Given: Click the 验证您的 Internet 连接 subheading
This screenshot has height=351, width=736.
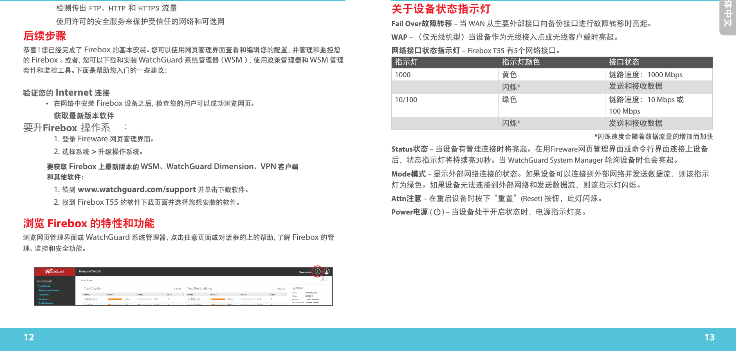Looking at the screenshot, I should click(x=66, y=93).
